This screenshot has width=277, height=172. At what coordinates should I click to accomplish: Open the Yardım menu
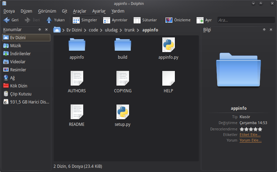coord(118,11)
